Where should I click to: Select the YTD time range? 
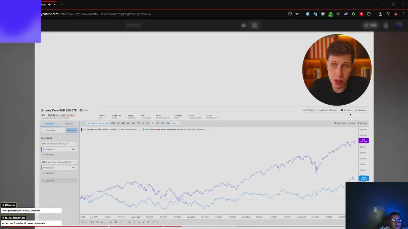click(138, 123)
